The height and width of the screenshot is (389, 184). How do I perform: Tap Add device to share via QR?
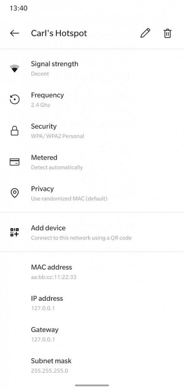click(92, 232)
